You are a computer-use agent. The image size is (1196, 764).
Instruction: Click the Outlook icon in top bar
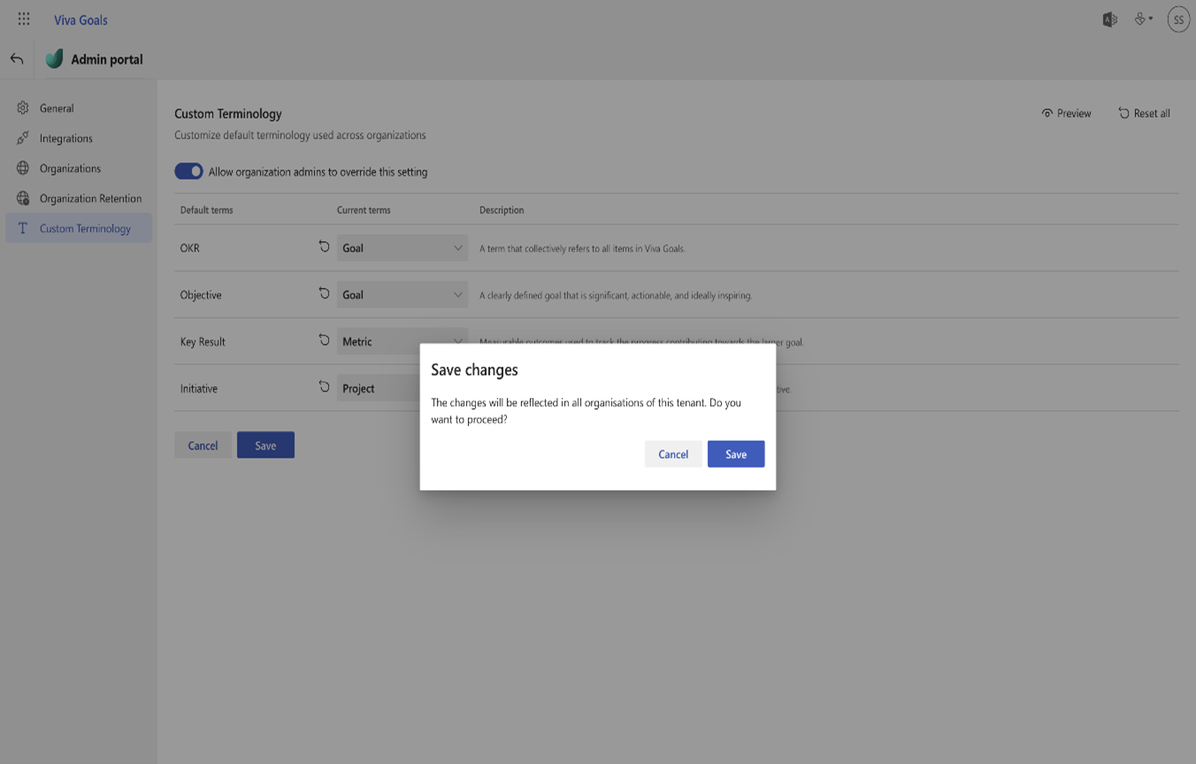click(x=1109, y=19)
